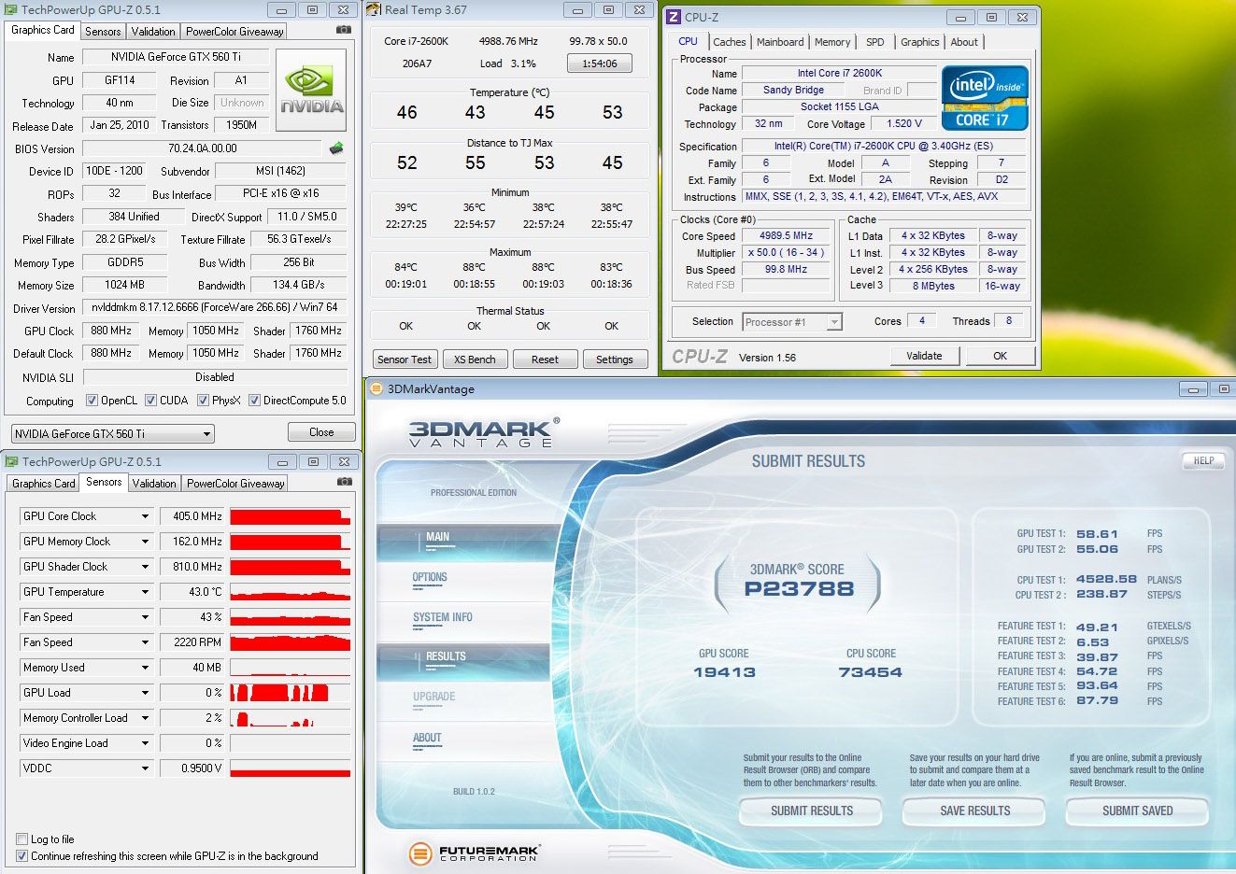Open SYSTEM INFO in 3DMark Vantage sidebar
This screenshot has height=874, width=1236.
tap(443, 617)
